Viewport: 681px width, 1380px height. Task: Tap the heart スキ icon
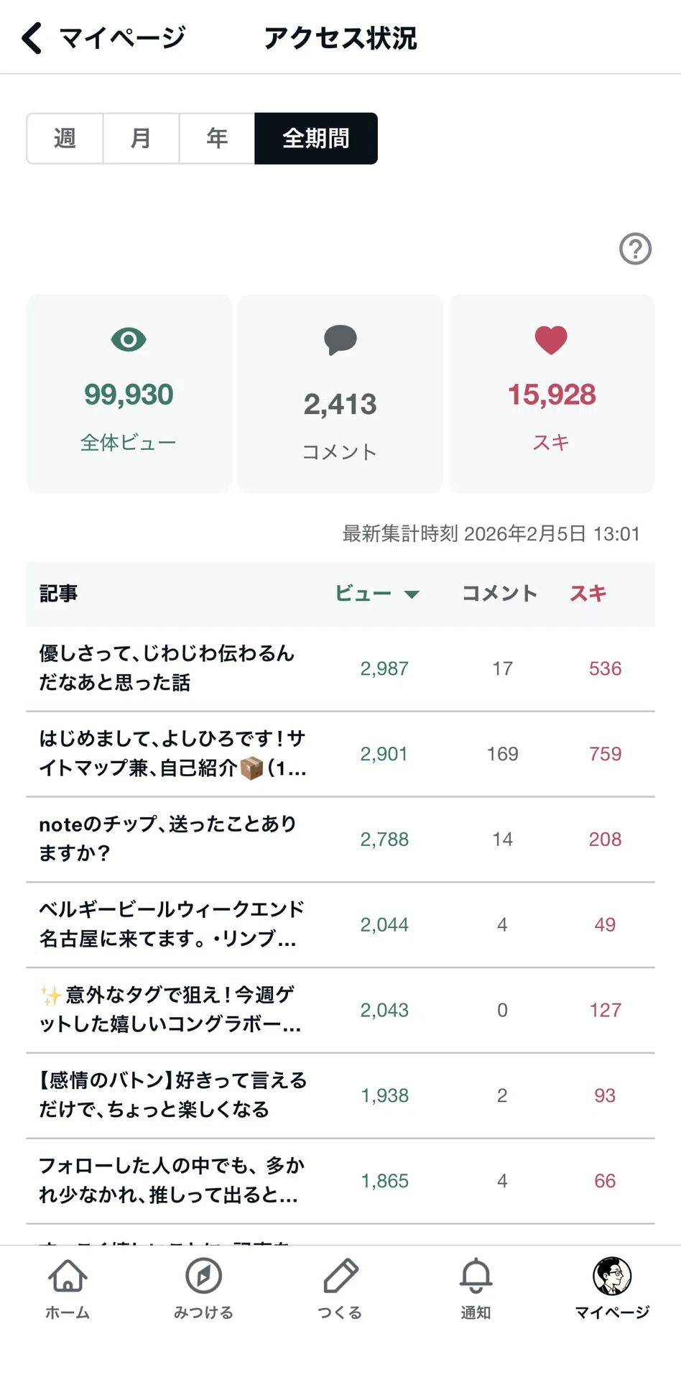click(551, 340)
